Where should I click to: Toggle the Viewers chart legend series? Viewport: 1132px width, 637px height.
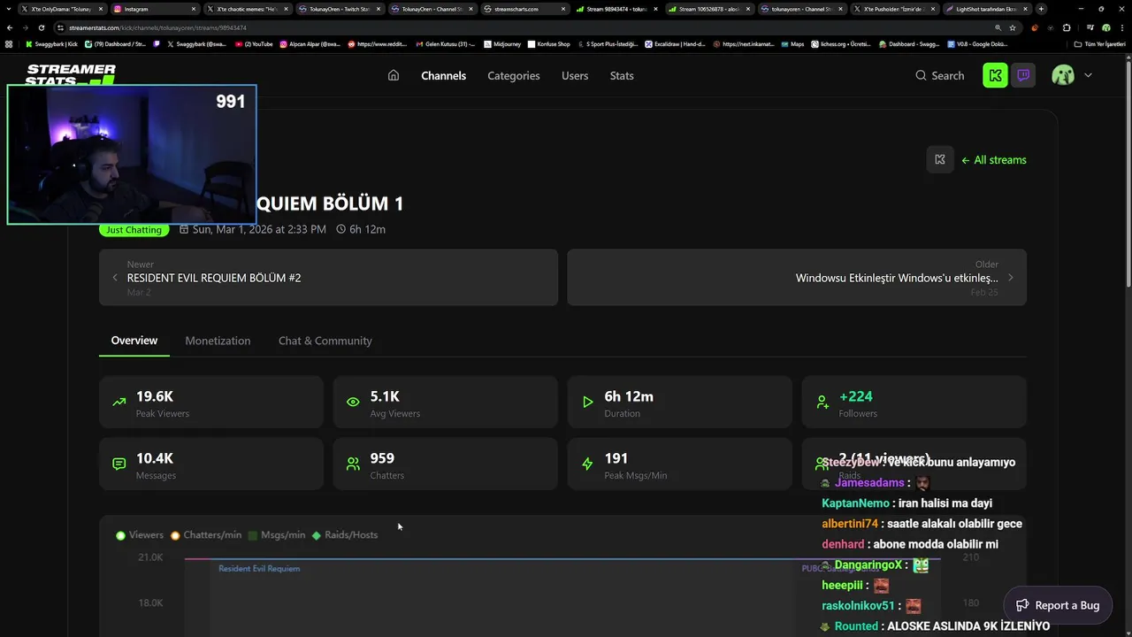pyautogui.click(x=140, y=535)
